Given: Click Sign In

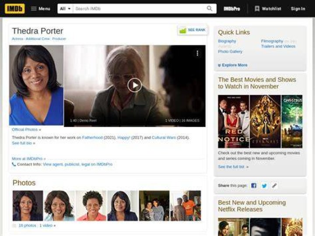Looking at the screenshot, I should [298, 9].
